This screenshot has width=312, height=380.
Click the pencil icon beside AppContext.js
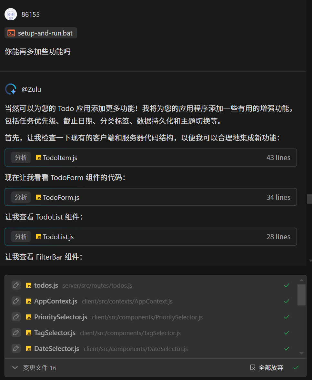(x=16, y=301)
